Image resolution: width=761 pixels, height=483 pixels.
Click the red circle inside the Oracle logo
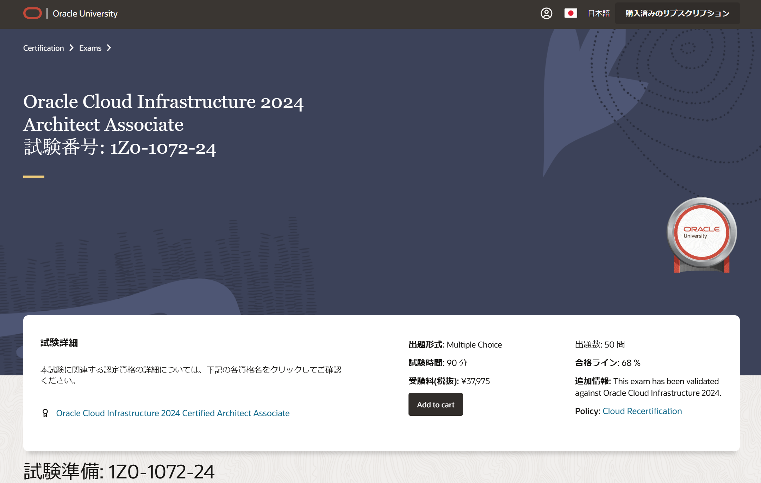32,13
